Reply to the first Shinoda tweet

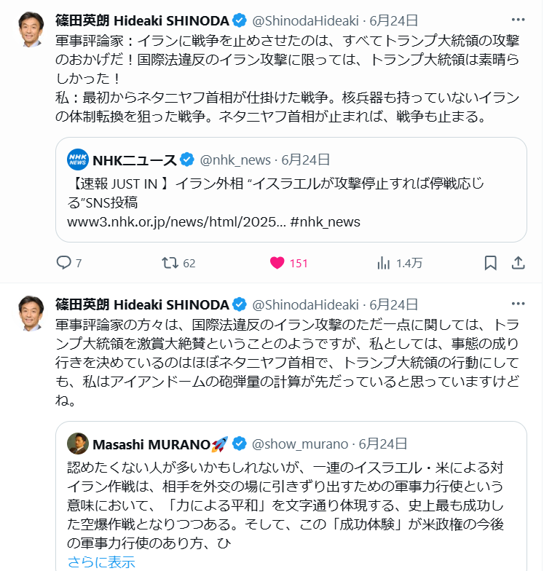[64, 263]
